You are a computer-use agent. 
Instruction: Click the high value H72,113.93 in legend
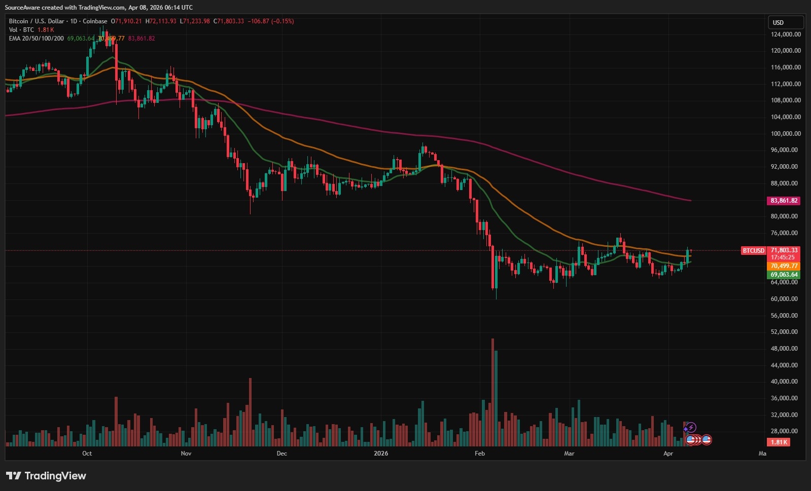pos(161,21)
